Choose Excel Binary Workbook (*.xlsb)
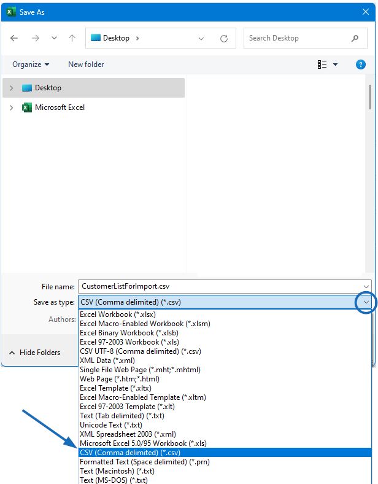 [225, 333]
